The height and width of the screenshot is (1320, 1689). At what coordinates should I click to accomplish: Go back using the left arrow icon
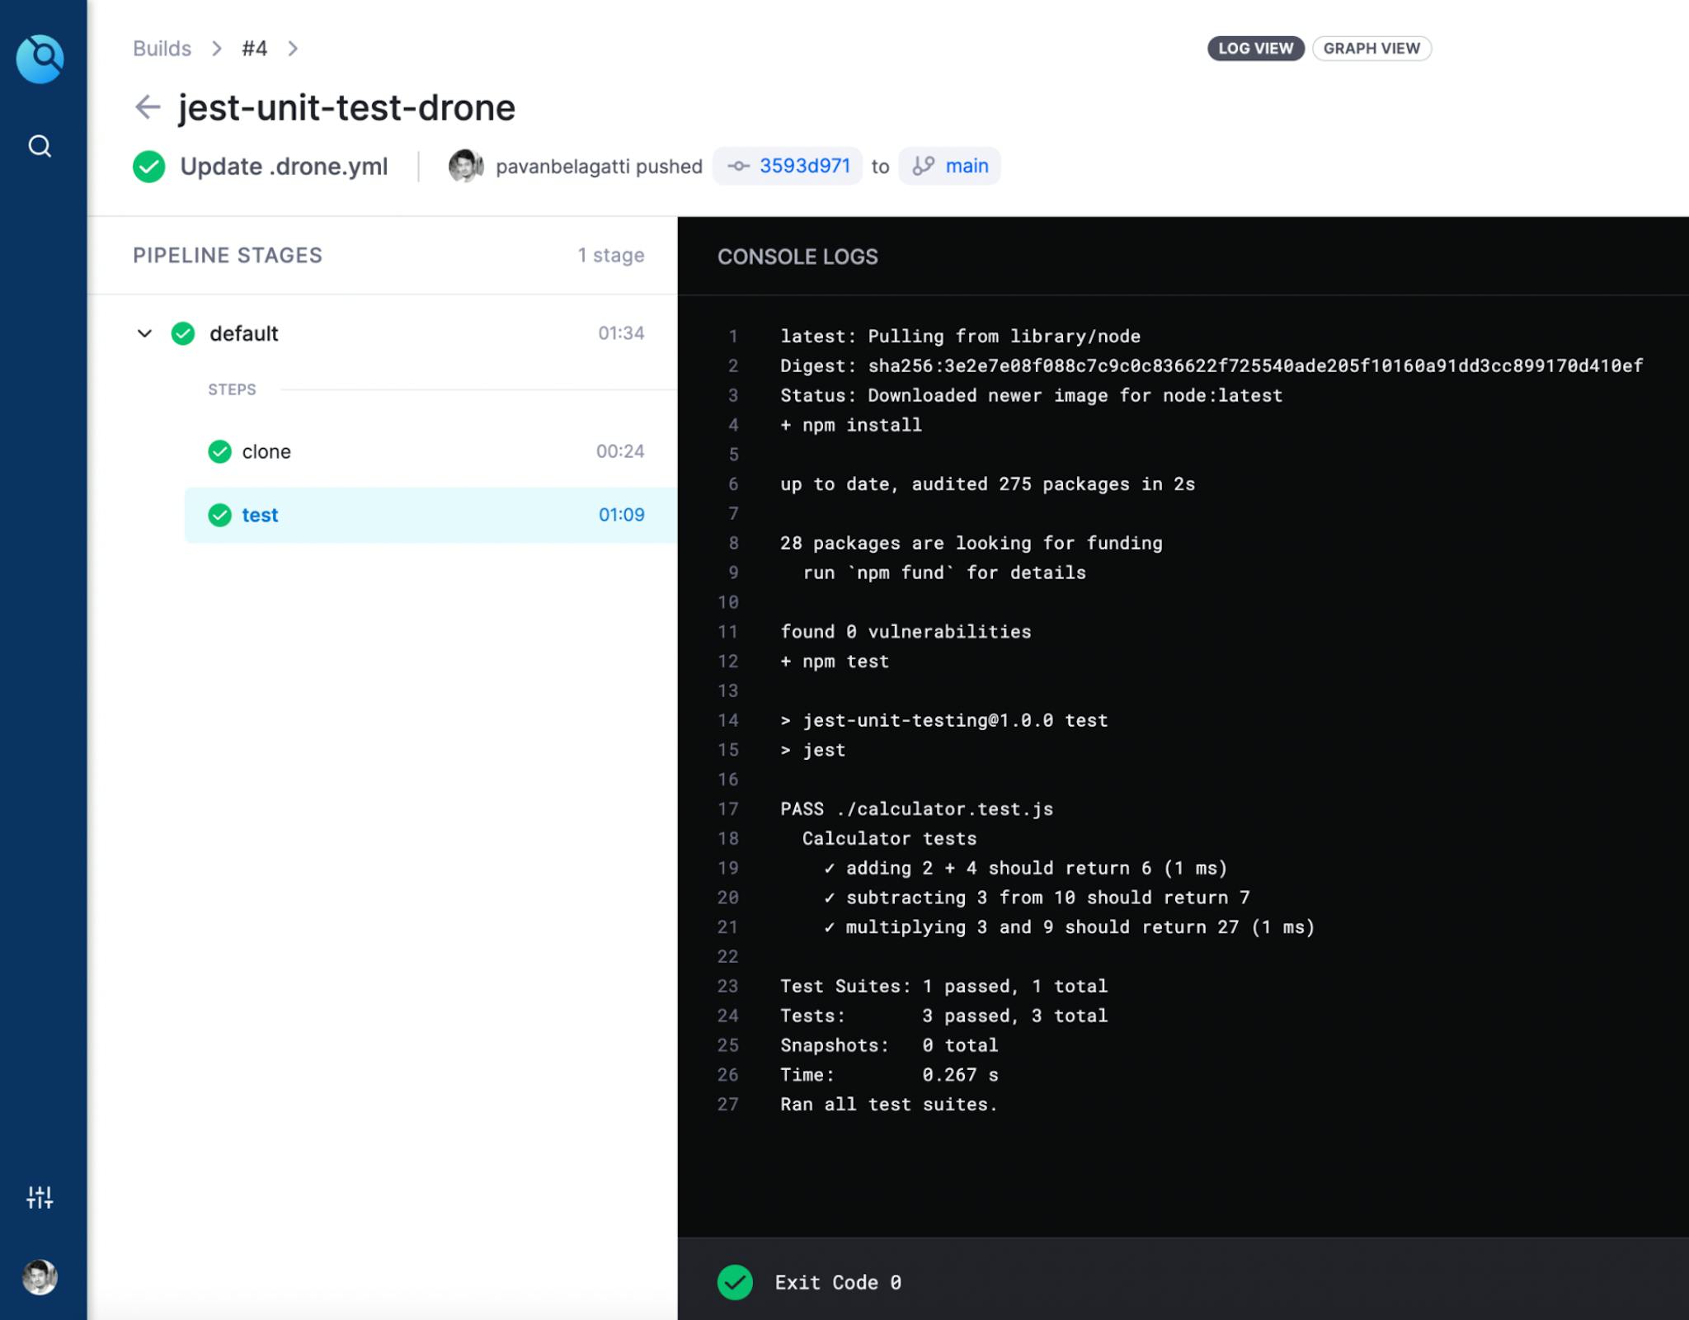[148, 107]
